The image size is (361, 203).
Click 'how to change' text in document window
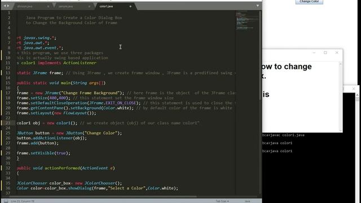[x=287, y=67]
